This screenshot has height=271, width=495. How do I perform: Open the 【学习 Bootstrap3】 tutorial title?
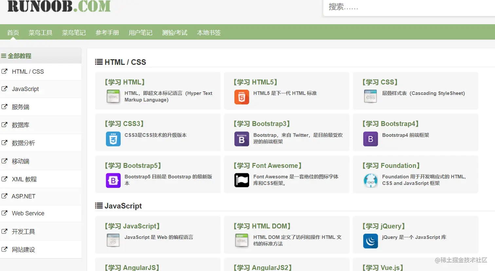pyautogui.click(x=262, y=124)
